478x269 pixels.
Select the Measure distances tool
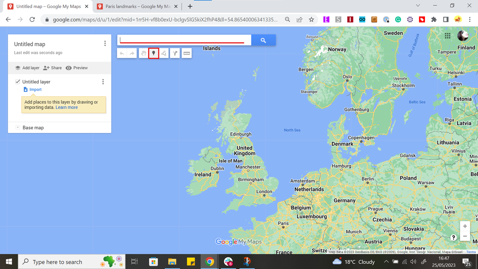coord(186,53)
